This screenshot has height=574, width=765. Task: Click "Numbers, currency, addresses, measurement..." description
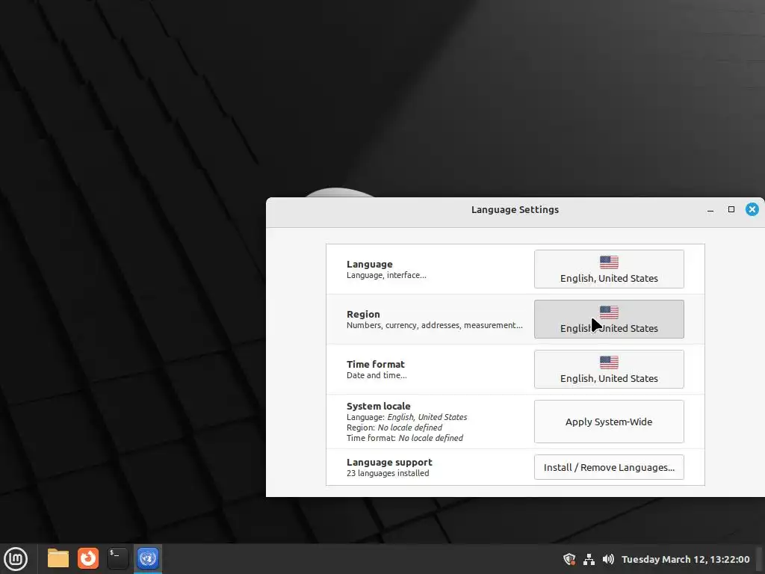(435, 325)
